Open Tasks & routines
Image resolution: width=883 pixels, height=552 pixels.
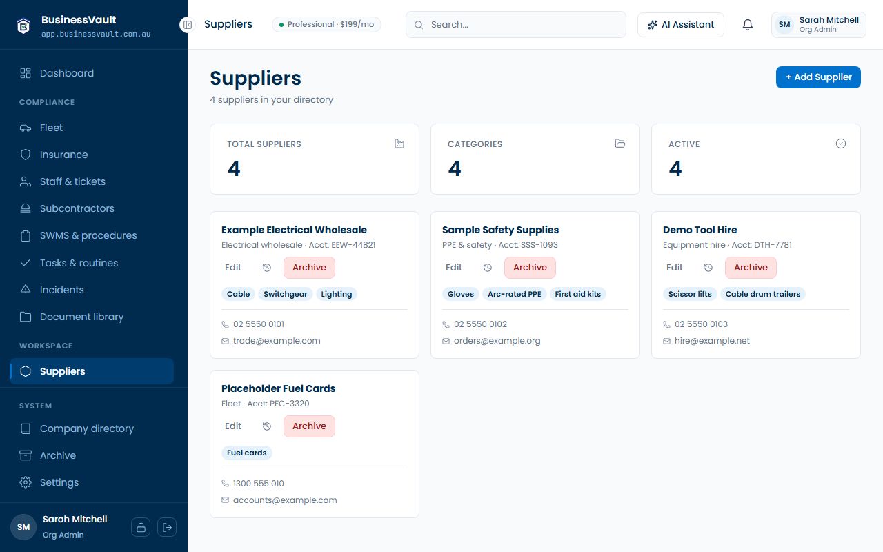point(92,263)
